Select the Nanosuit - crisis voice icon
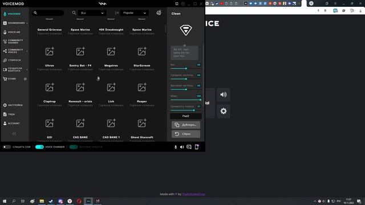Viewport: 365px width, 205px height. [x=80, y=87]
